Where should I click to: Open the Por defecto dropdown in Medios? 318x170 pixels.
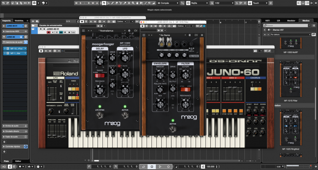[290, 34]
